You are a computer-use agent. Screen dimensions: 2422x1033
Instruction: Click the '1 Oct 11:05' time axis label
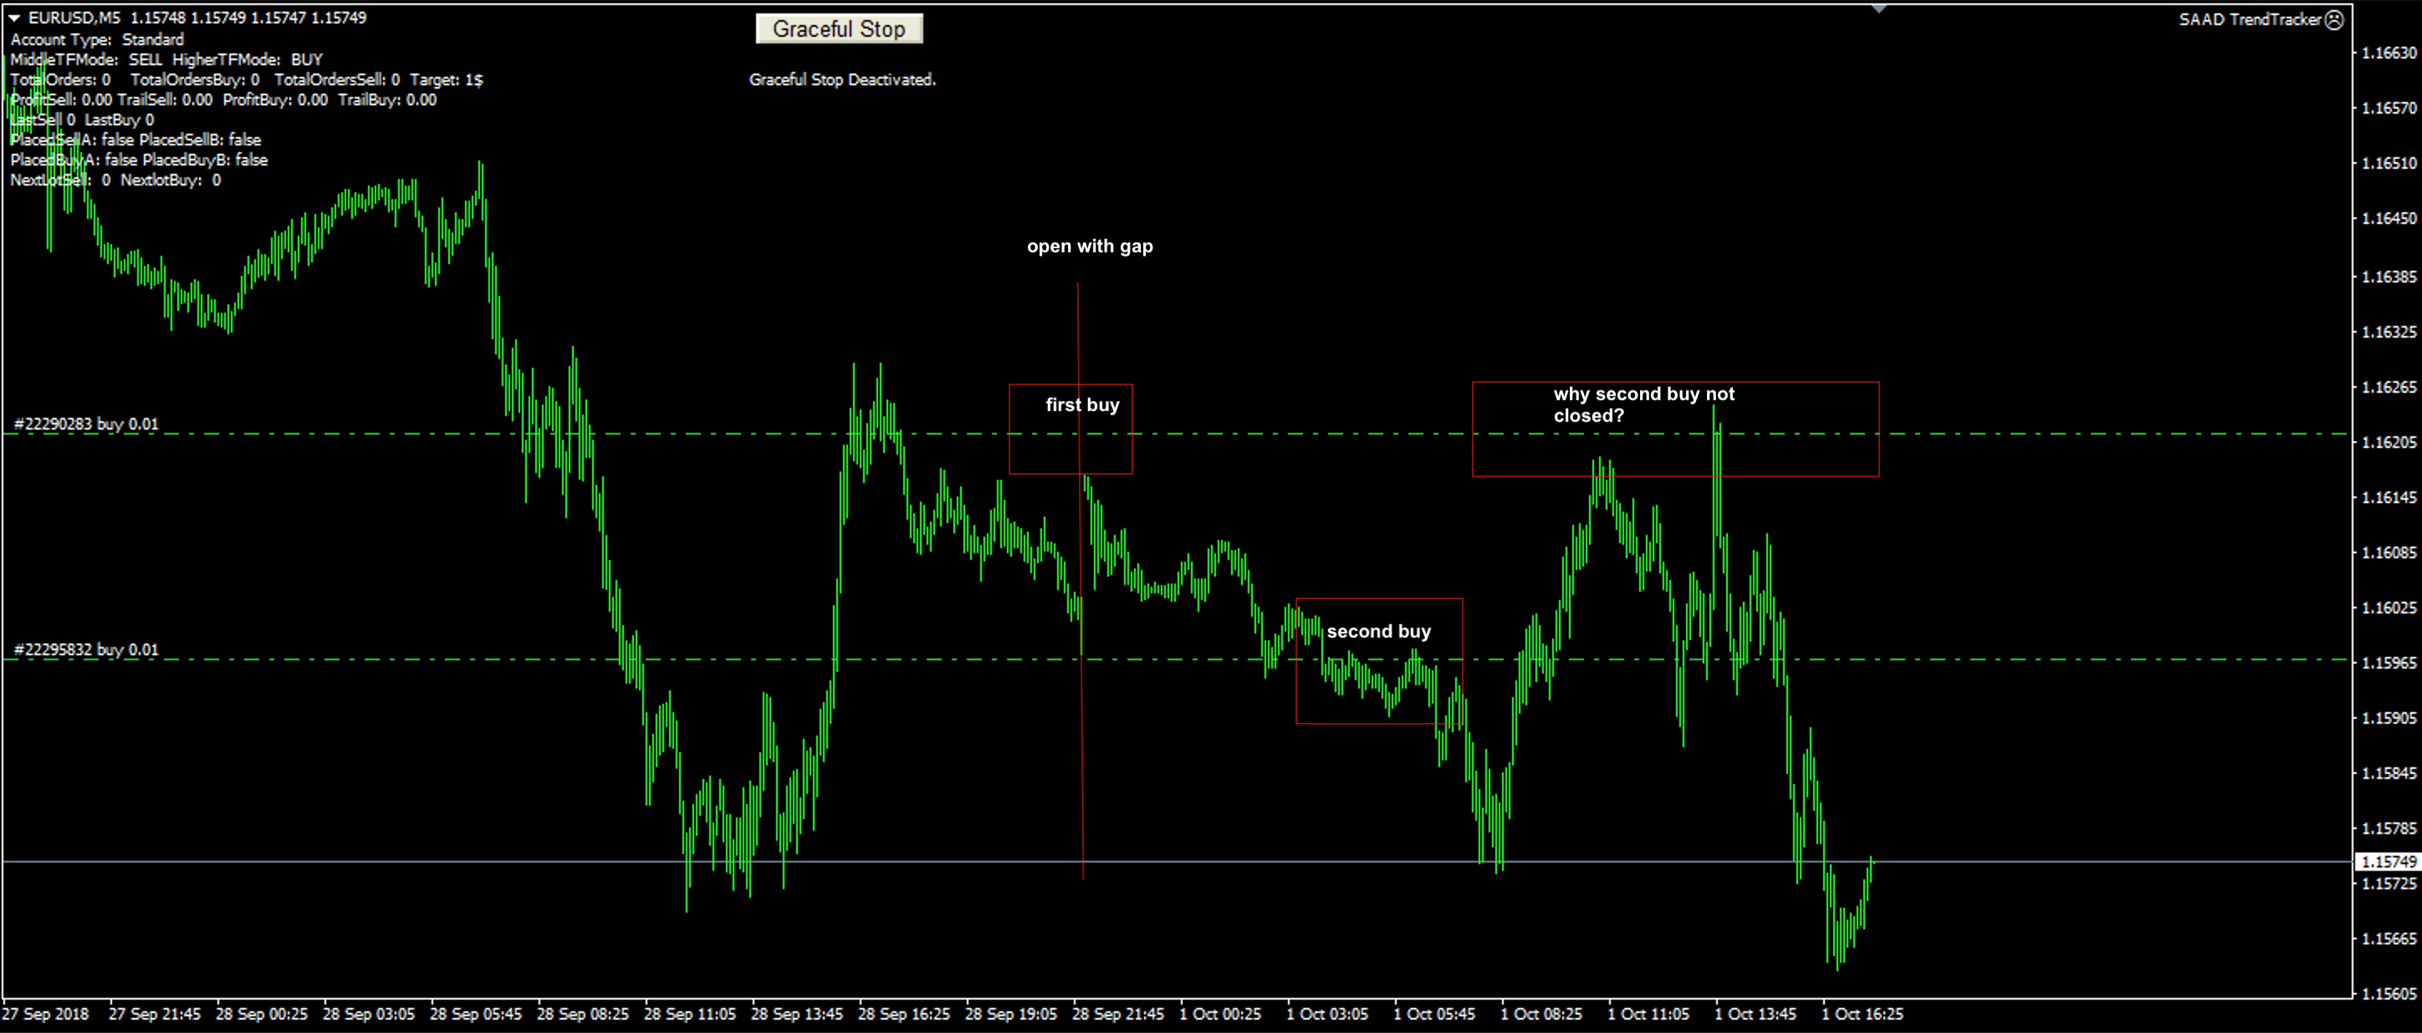[x=1648, y=1015]
